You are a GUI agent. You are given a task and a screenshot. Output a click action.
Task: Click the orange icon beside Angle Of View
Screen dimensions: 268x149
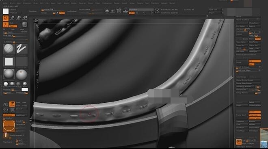pos(239,142)
